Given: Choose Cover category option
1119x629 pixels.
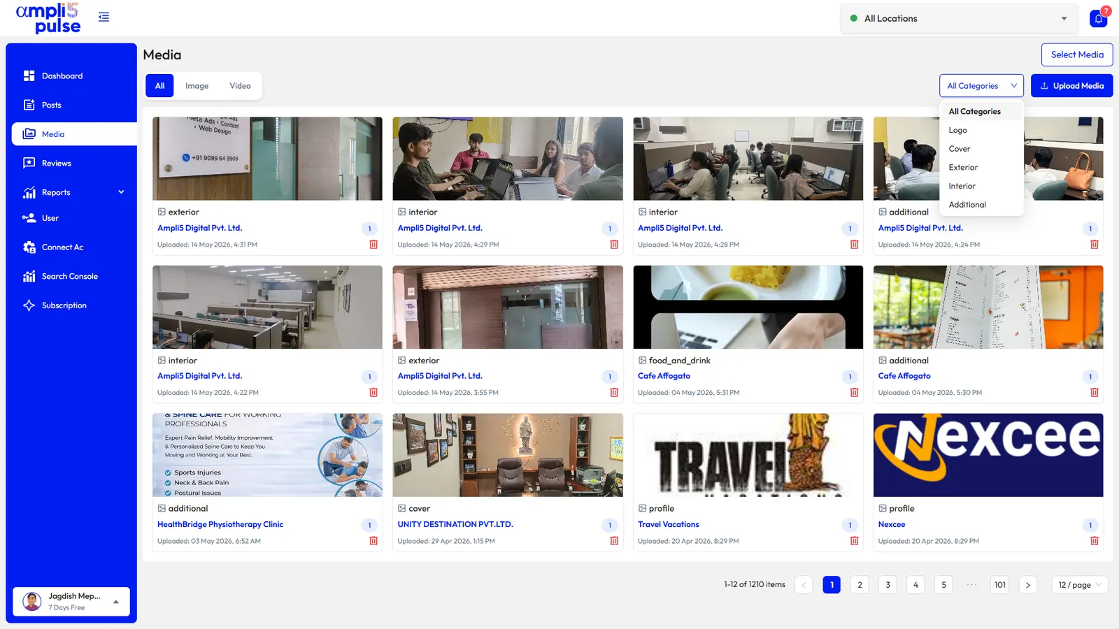Looking at the screenshot, I should (x=981, y=149).
